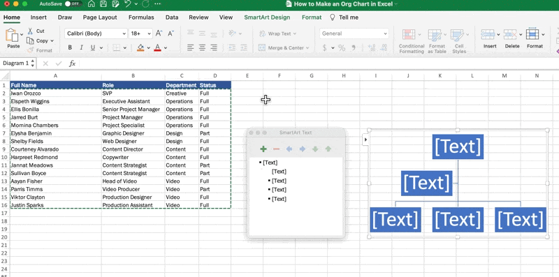Open the three-dot more options in the title bar
The height and width of the screenshot is (277, 559).
pos(158,4)
